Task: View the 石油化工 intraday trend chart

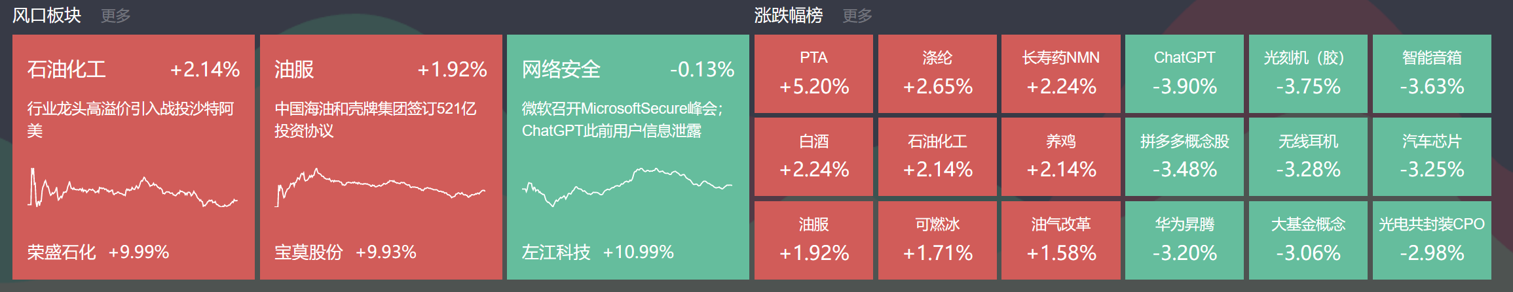Action: pyautogui.click(x=132, y=189)
